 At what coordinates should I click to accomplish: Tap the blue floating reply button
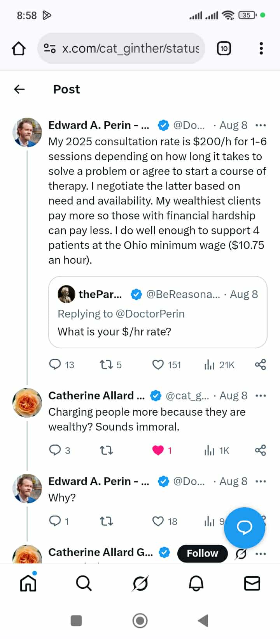point(245,528)
